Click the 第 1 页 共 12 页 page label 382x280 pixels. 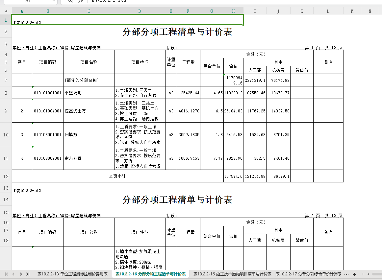tap(323, 47)
